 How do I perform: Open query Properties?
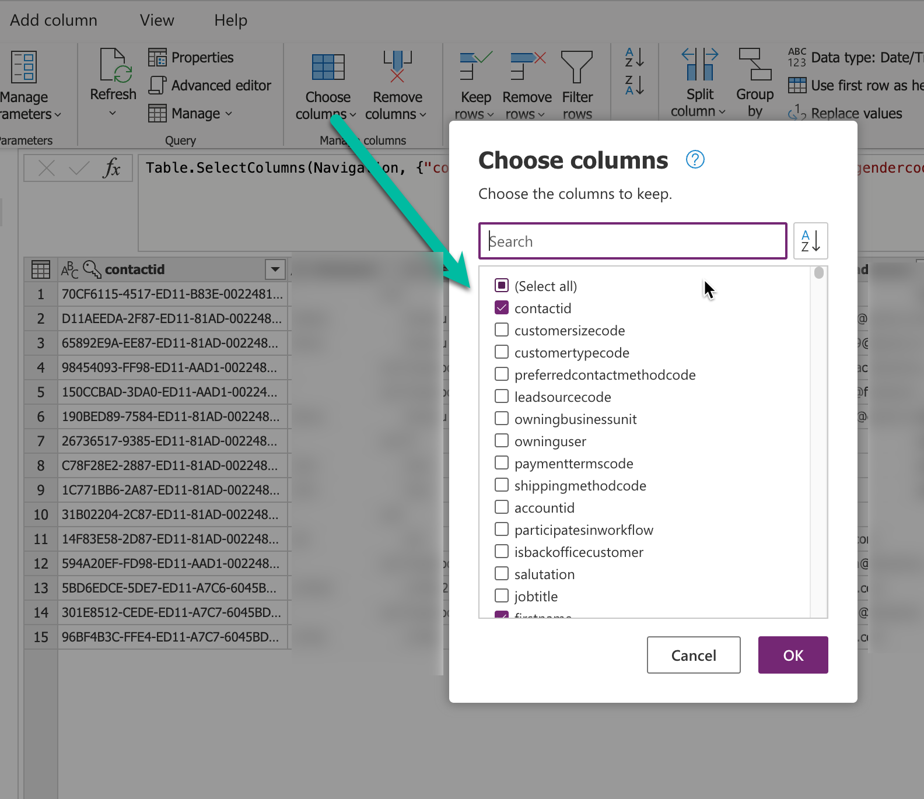click(x=191, y=57)
